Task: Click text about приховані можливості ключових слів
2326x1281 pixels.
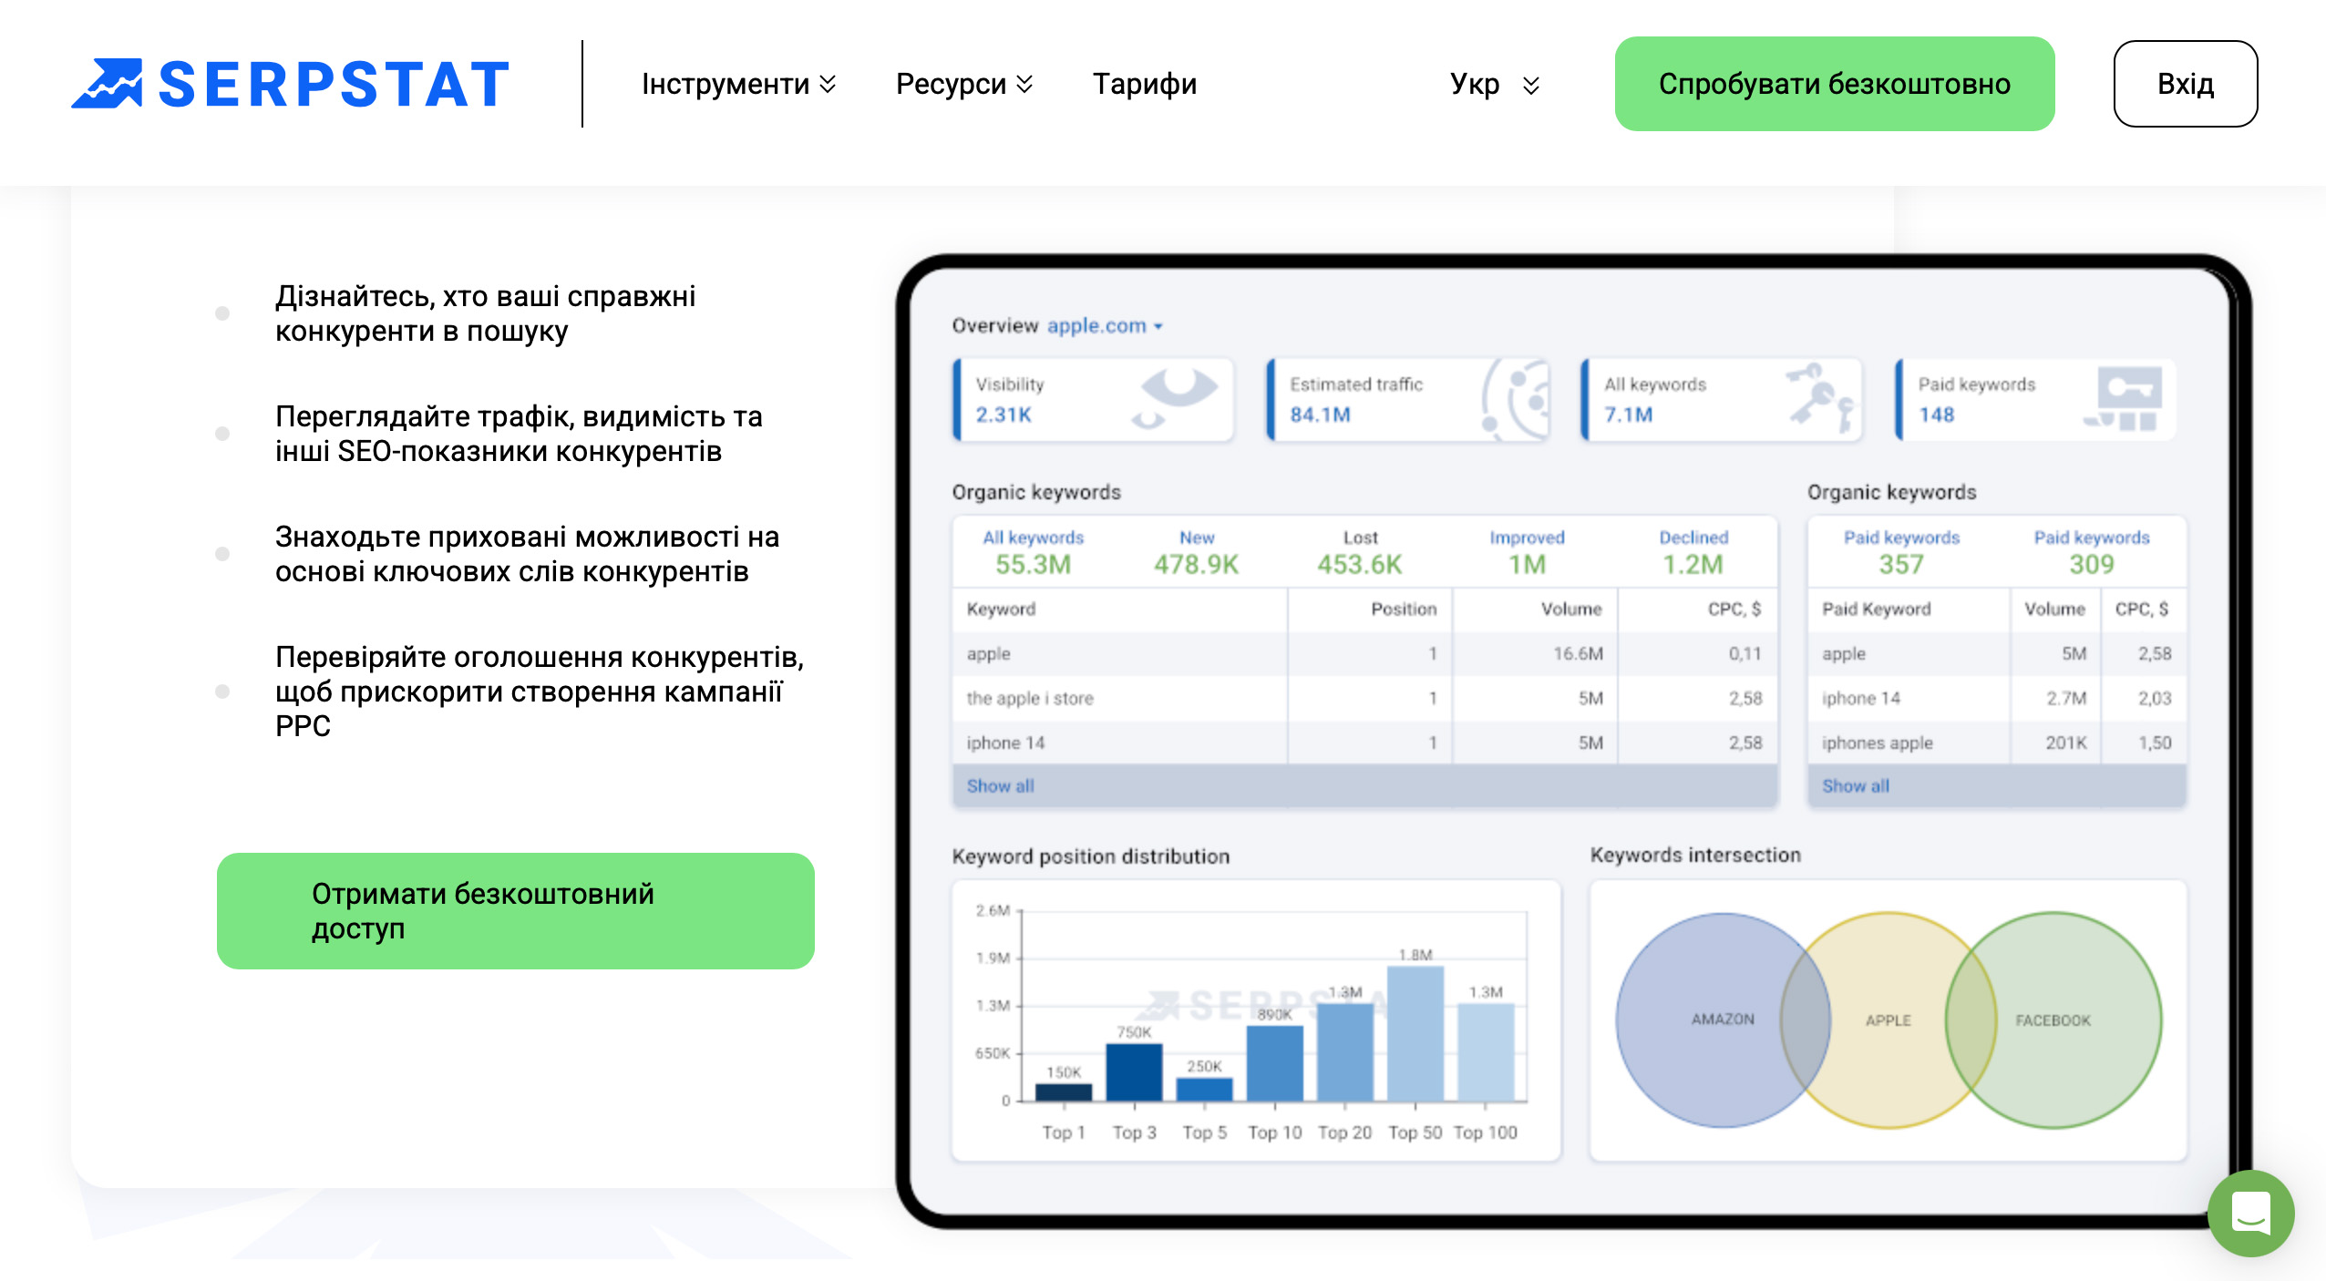Action: [x=527, y=554]
